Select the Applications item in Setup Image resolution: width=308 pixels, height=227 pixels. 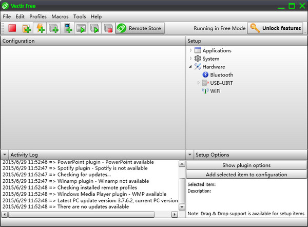(217, 50)
